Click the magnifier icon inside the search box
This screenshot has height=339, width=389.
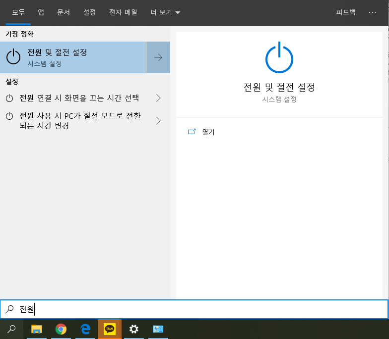[x=10, y=309]
